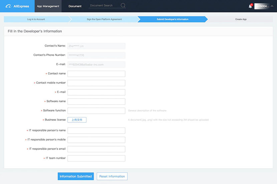
Task: Select Submit Developer's Information step
Action: pyautogui.click(x=173, y=19)
